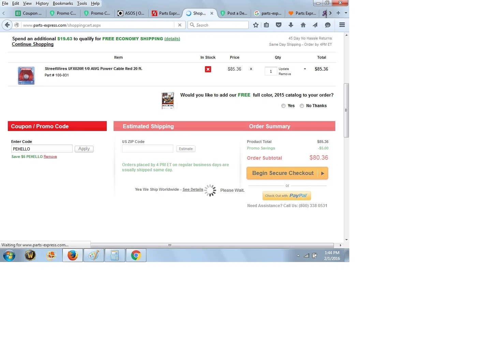Screen dimensions: 485x363
Task: Open See Details worldwide shipping link
Action: click(193, 189)
